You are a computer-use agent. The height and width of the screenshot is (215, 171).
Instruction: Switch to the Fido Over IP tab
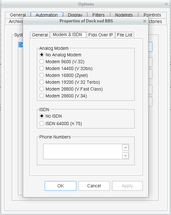[x=101, y=35]
